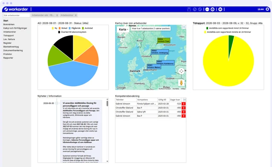The height and width of the screenshot is (167, 272).
Task: Open Register in the sidebar
Action: [x=7, y=43]
